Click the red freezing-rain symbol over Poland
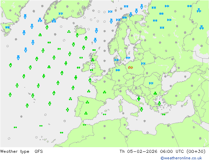 click(x=131, y=68)
